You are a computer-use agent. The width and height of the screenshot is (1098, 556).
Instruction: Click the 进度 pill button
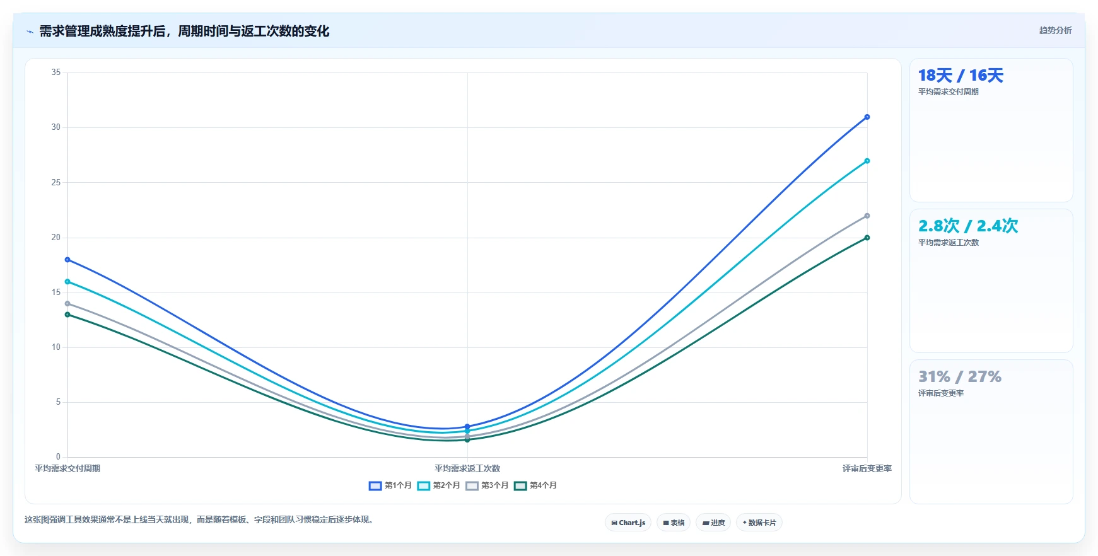click(713, 523)
